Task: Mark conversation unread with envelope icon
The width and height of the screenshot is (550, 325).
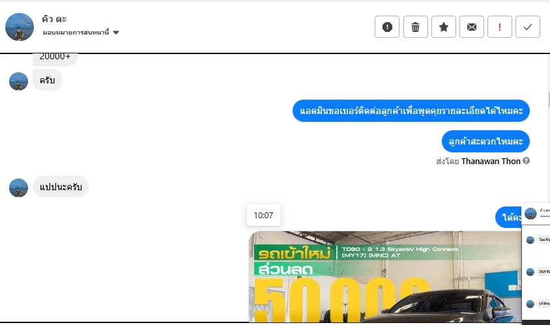Action: [x=471, y=27]
